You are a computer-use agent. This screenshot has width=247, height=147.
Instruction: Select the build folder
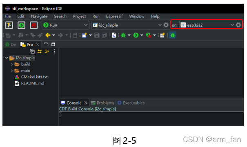[x=26, y=64]
